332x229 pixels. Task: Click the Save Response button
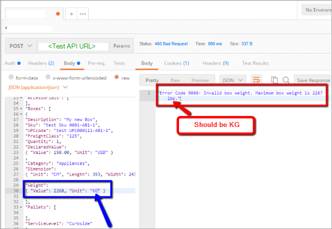coord(313,80)
